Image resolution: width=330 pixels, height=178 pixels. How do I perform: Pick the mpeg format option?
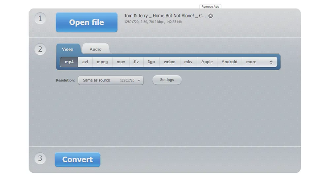tap(102, 62)
